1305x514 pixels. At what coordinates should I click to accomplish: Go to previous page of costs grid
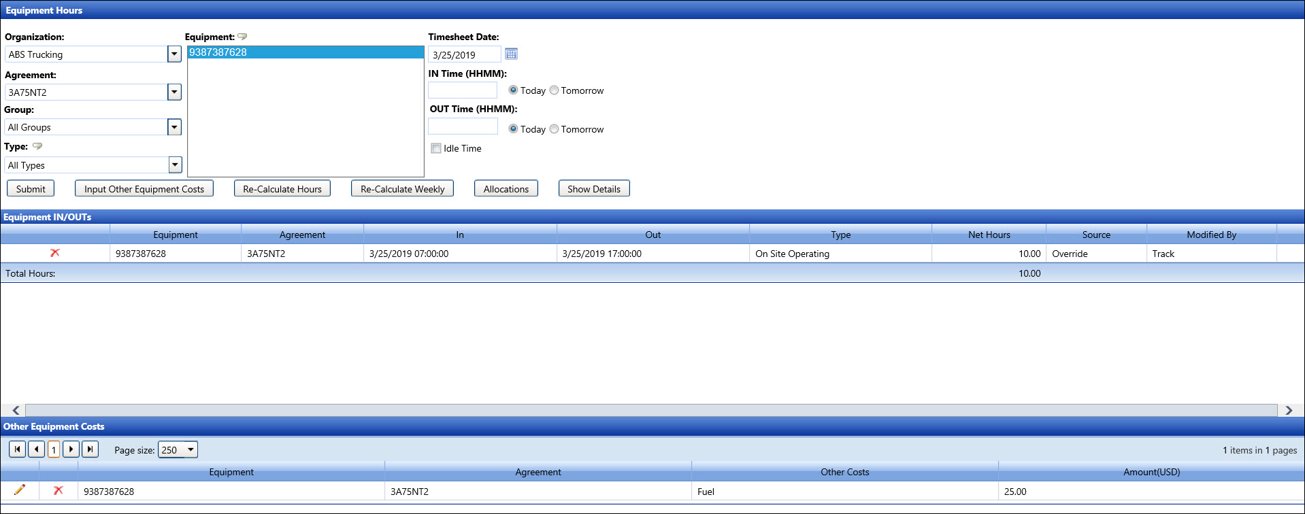pos(36,449)
